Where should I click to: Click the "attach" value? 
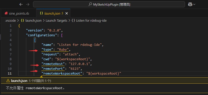click(x=71, y=54)
